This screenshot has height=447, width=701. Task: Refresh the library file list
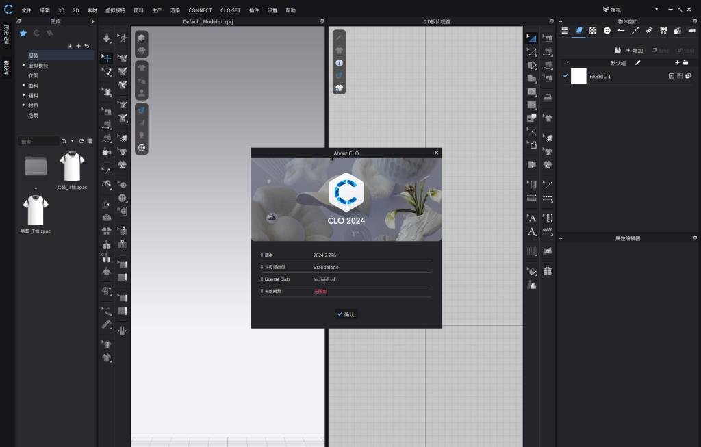coord(81,141)
